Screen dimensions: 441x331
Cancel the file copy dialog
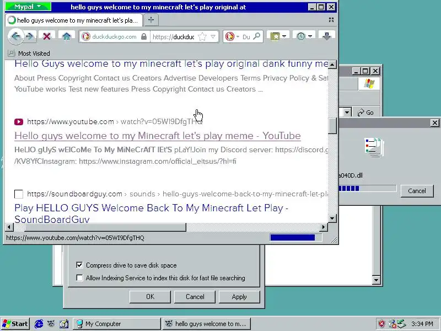point(417,191)
